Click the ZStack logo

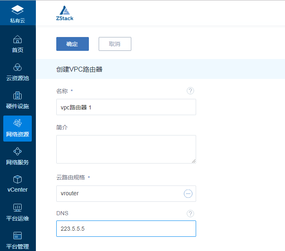tap(65, 13)
